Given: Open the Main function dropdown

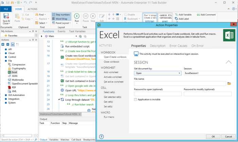Looking at the screenshot, I should (76, 36).
